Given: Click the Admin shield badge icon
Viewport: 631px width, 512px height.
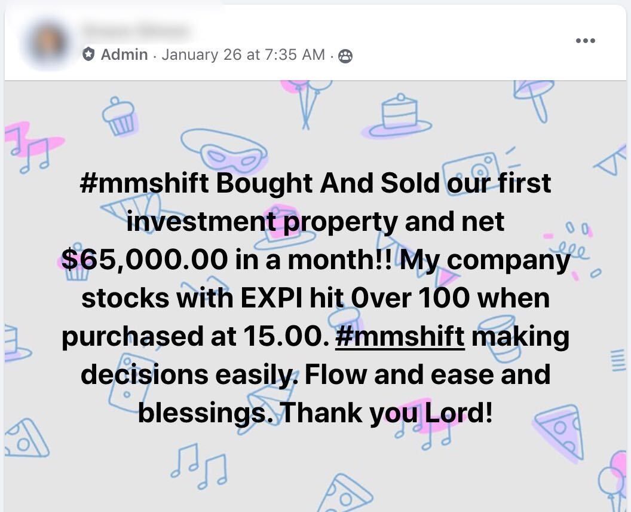Looking at the screenshot, I should (x=89, y=55).
